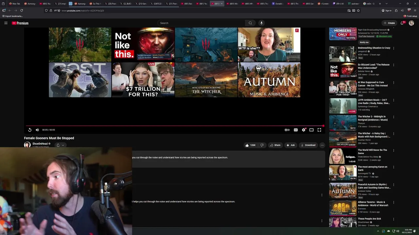The width and height of the screenshot is (419, 235).
Task: Click the browser Sign in button
Action: point(387,10)
